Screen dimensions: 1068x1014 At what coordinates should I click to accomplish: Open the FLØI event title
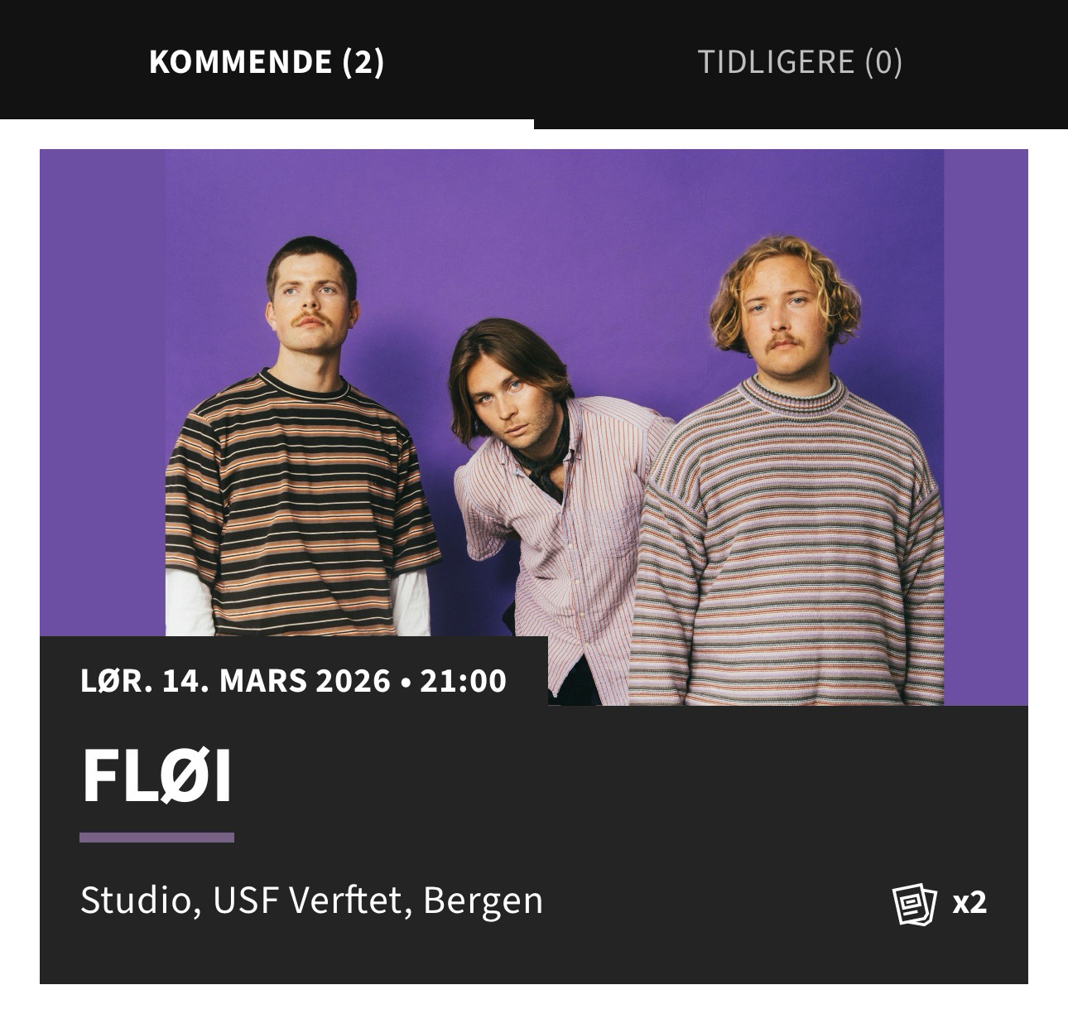(156, 777)
